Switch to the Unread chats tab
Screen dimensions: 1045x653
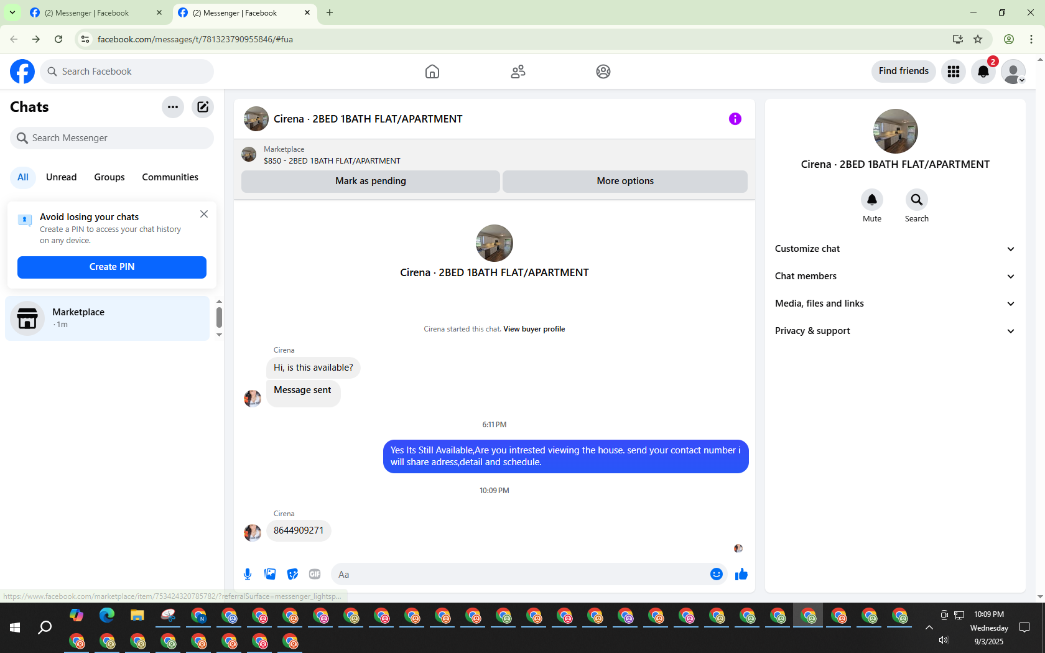(x=62, y=177)
